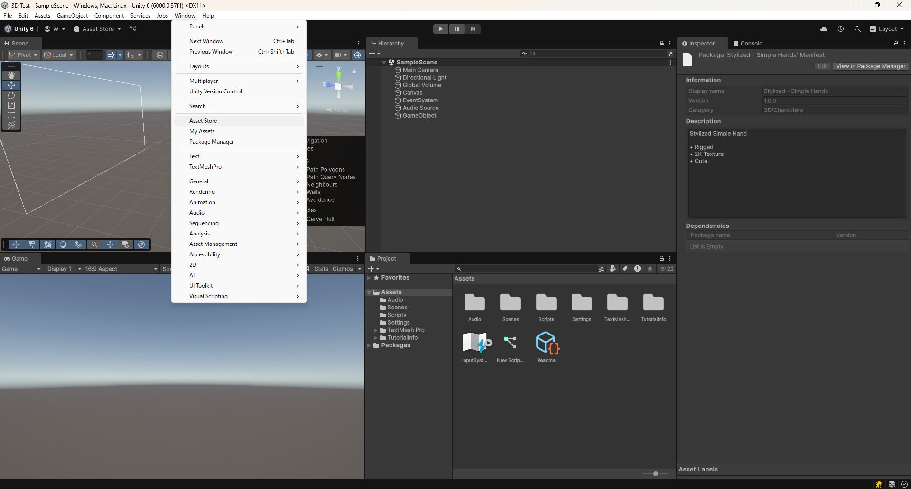Expand the Packages folder in Project
Viewport: 911px width, 489px height.
[370, 345]
